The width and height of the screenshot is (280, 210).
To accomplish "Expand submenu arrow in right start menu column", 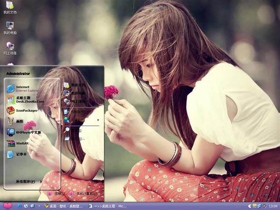I will click(98, 120).
